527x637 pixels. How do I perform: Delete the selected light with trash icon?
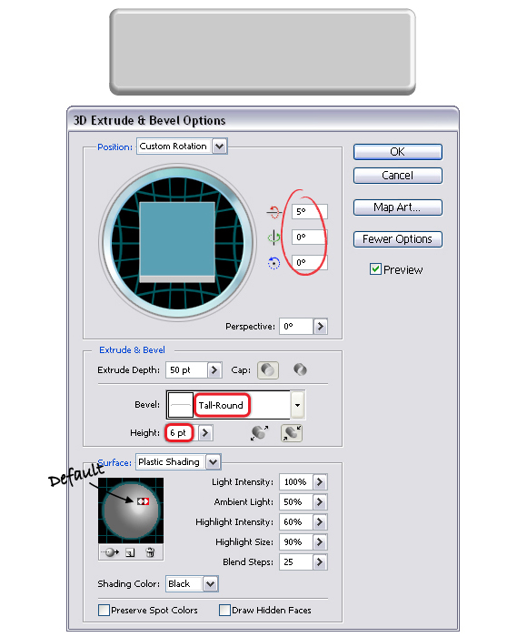click(150, 552)
